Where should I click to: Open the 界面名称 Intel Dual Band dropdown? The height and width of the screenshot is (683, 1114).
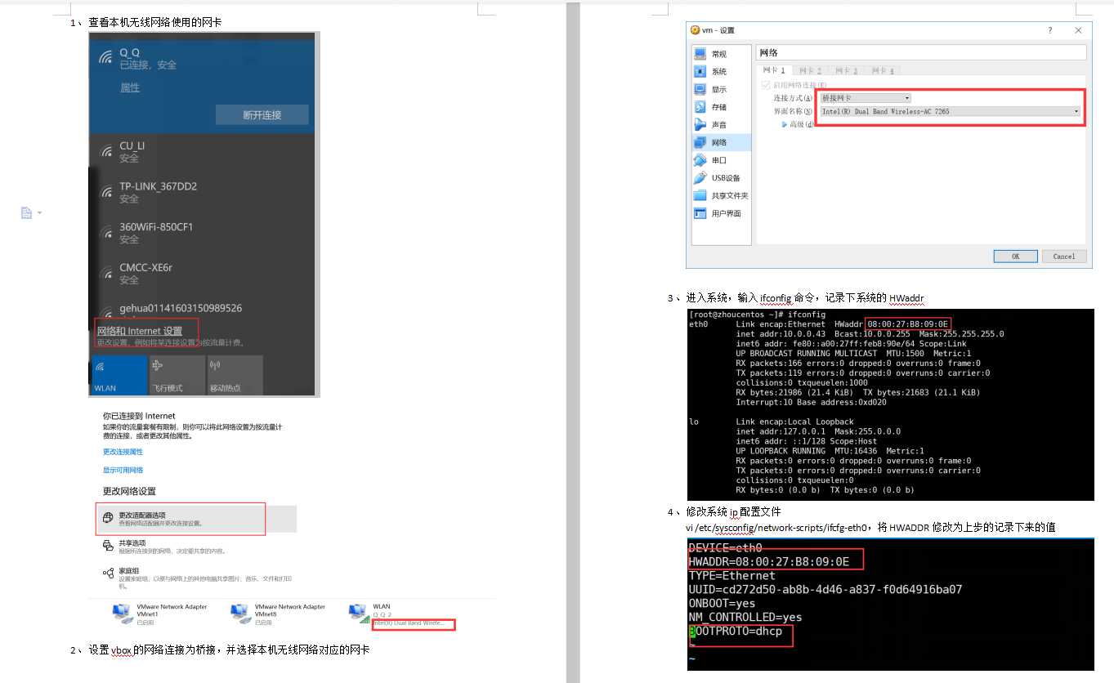[950, 111]
